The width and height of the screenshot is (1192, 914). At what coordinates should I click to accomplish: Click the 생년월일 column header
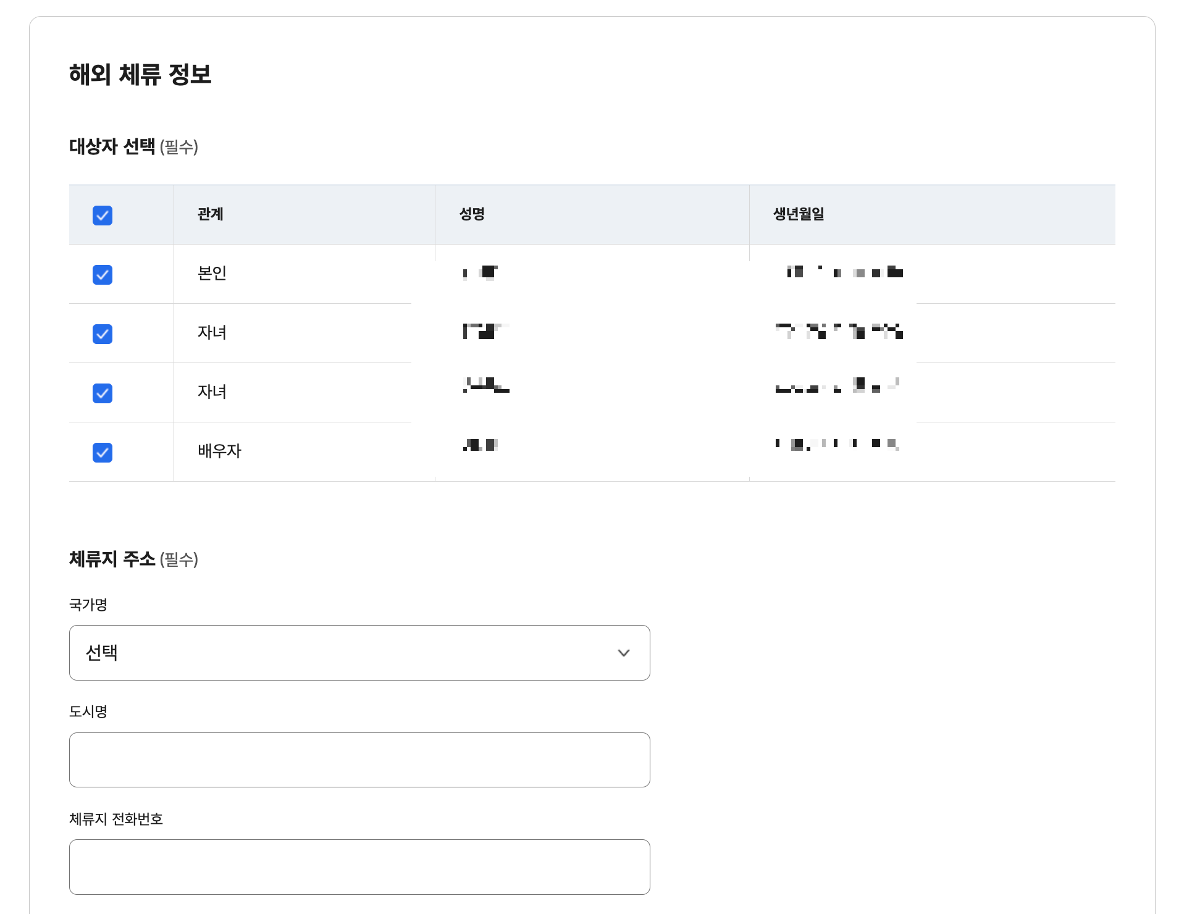pos(799,214)
